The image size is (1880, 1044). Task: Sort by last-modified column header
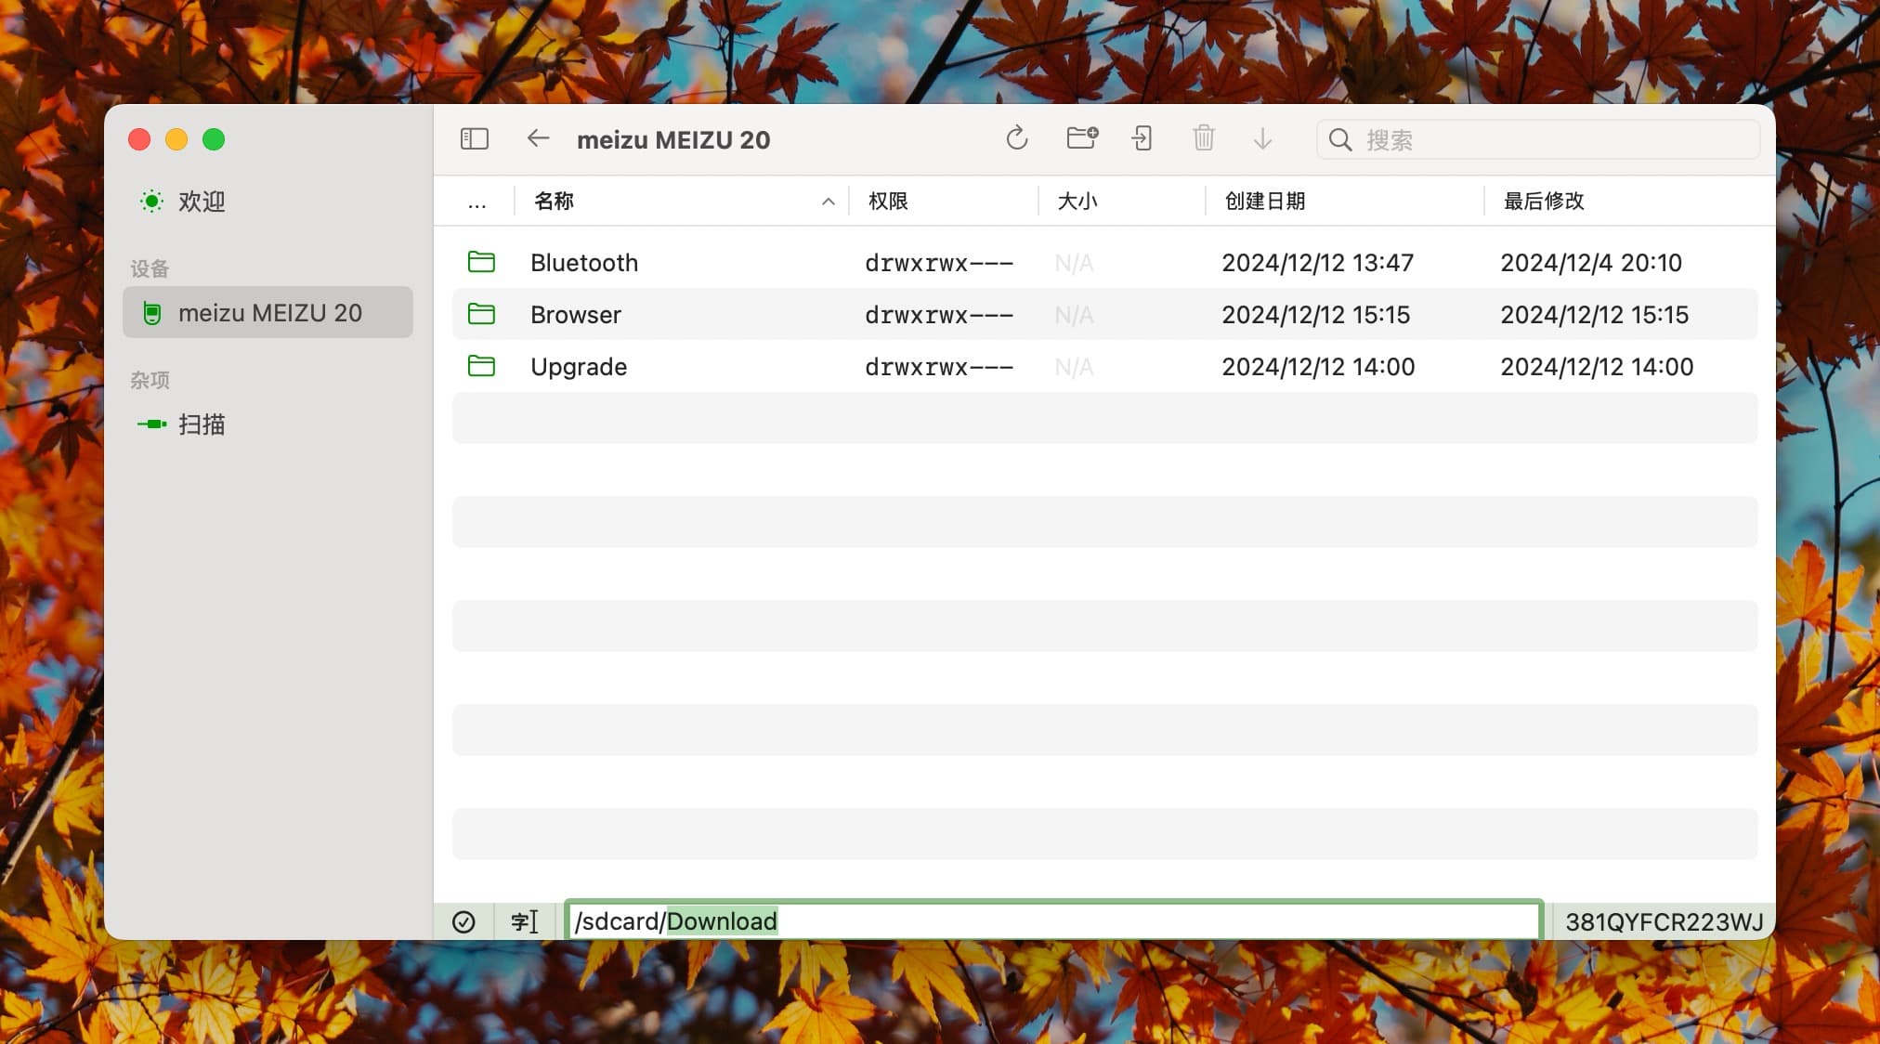1544,202
